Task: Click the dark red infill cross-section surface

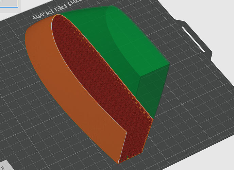Action: tap(101, 84)
